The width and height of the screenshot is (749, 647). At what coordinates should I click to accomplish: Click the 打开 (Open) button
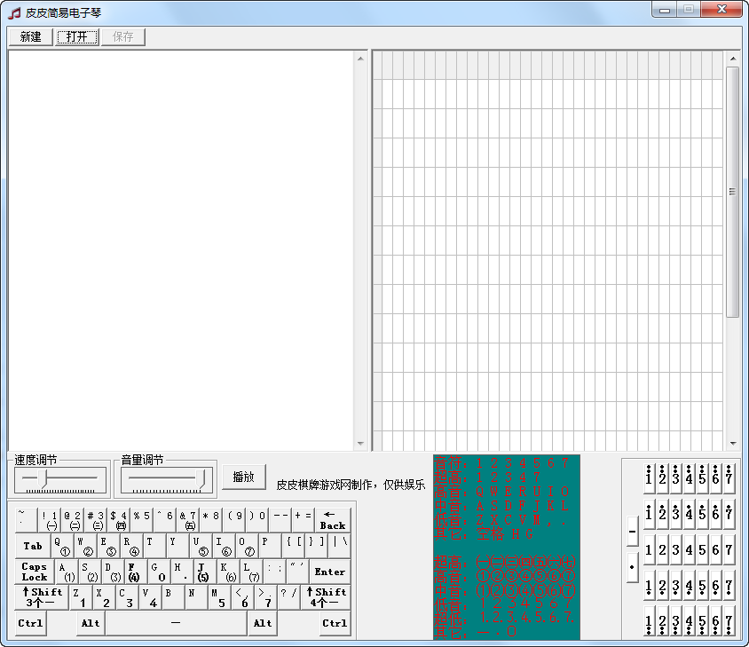point(77,36)
